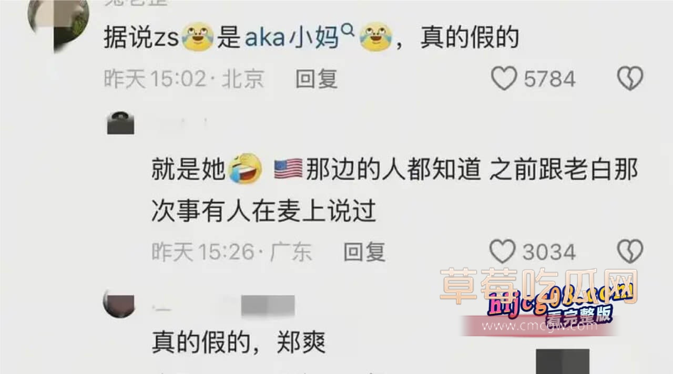Viewport: 673px width, 374px height.
Task: Dislike the reply posted at 15:26
Action: (x=630, y=252)
